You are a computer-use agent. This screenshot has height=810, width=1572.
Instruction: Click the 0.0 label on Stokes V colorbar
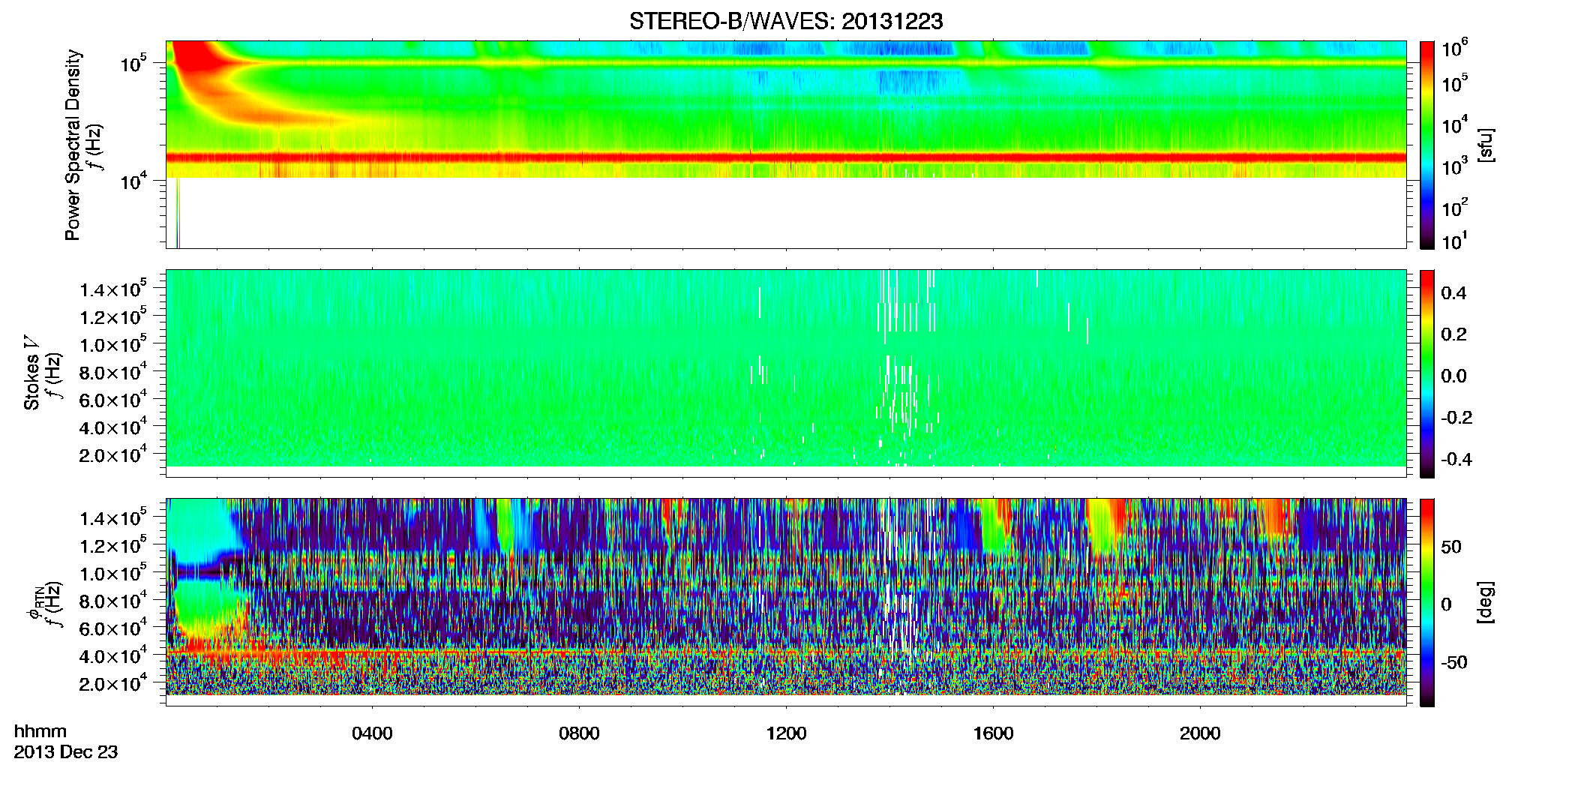point(1453,376)
